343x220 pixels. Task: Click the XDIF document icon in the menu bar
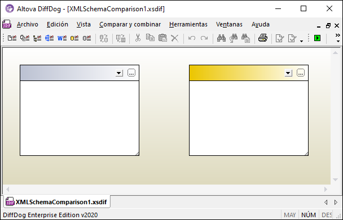pos(7,24)
